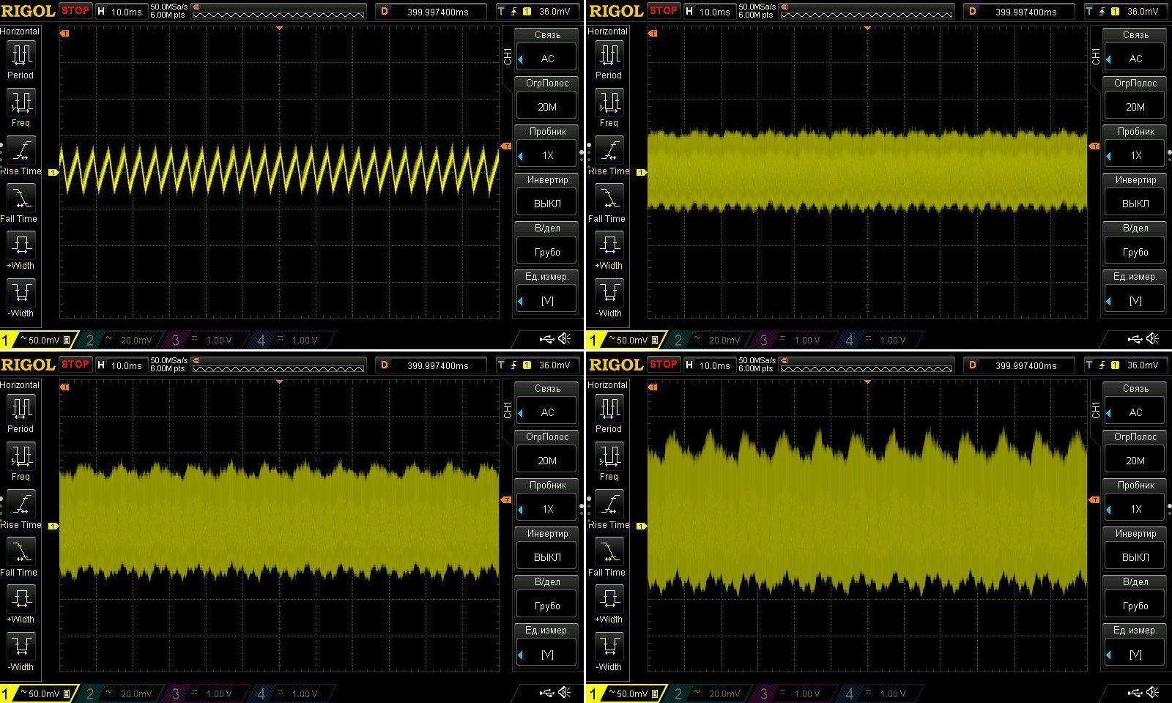Click the H 10.0ms timebase in the bottom-left scope

pyautogui.click(x=120, y=365)
